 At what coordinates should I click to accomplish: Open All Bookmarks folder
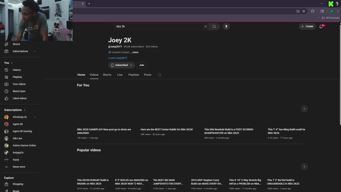coord(331,18)
